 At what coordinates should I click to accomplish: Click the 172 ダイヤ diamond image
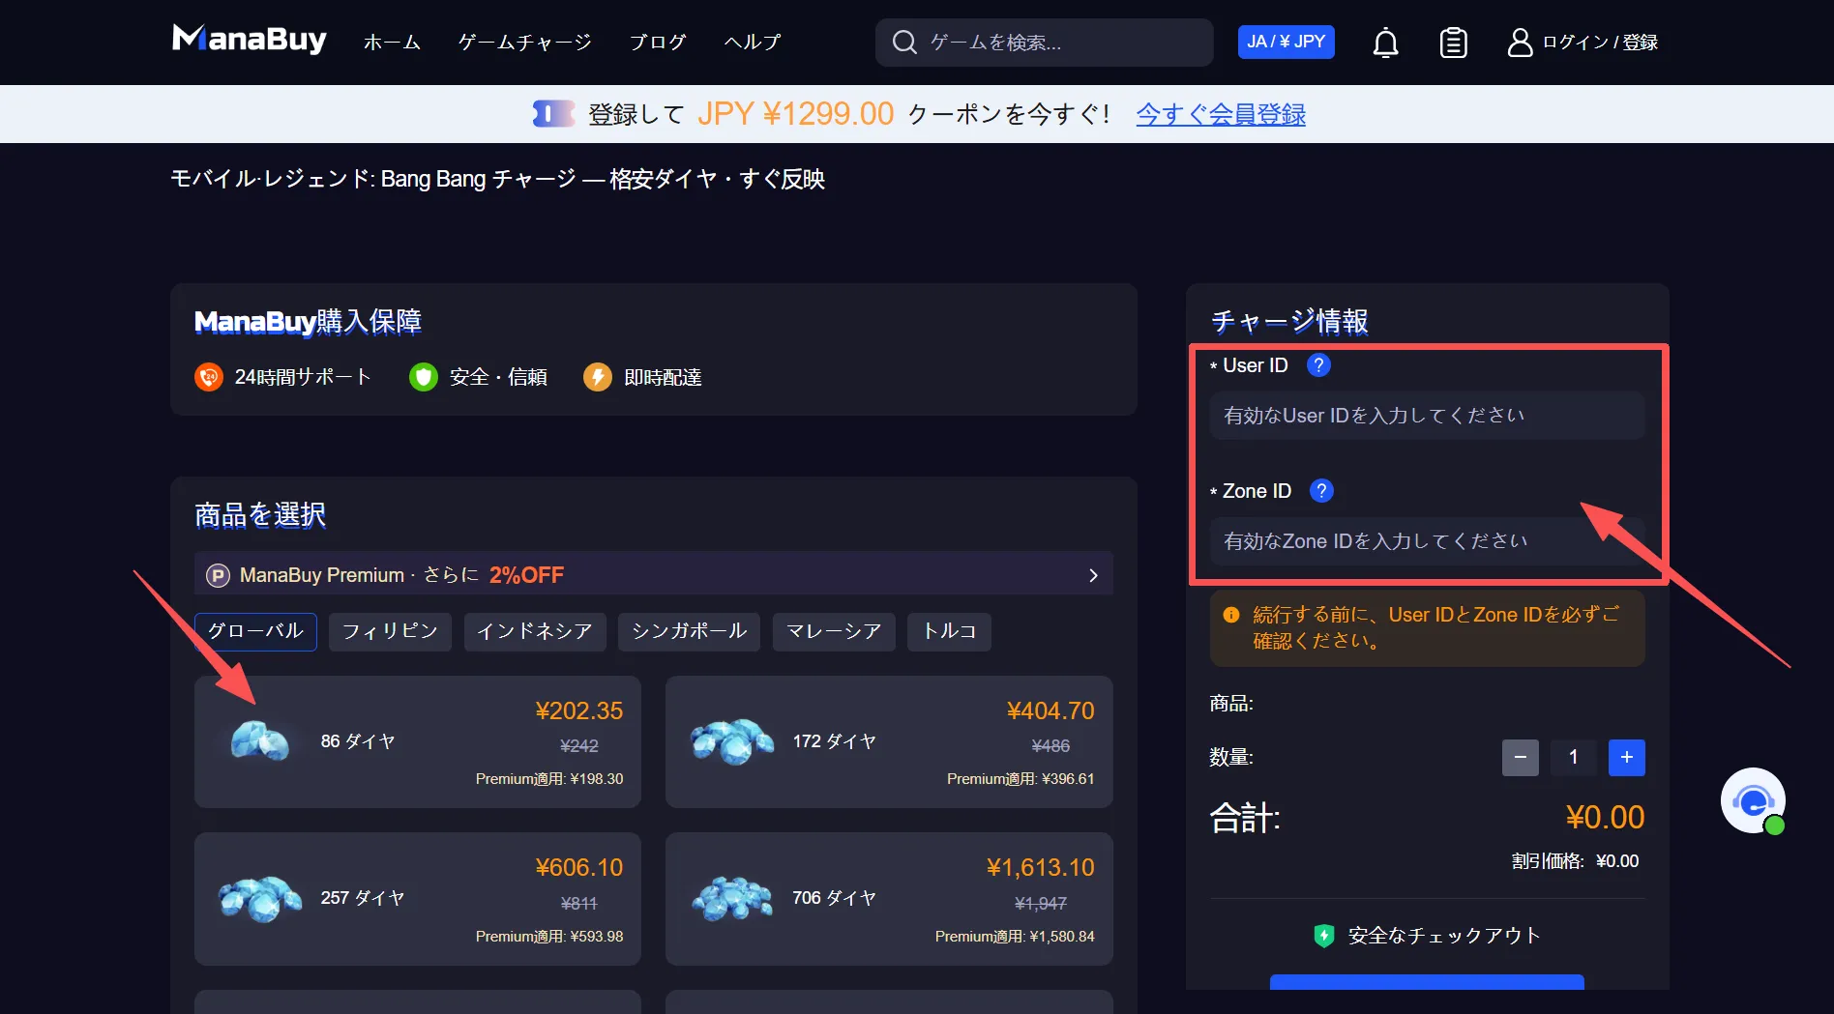(732, 742)
